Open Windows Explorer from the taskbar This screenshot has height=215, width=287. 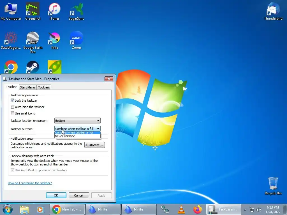[x=24, y=209]
